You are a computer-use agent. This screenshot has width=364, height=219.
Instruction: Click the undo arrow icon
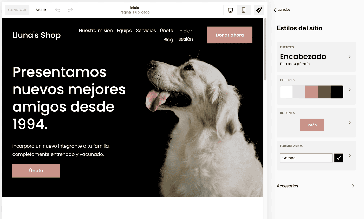coord(58,10)
